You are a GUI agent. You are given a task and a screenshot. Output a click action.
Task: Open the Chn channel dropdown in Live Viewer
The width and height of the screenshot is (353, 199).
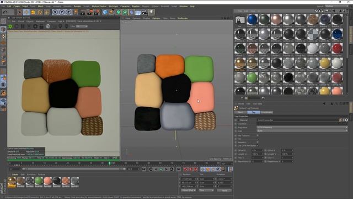pos(82,27)
